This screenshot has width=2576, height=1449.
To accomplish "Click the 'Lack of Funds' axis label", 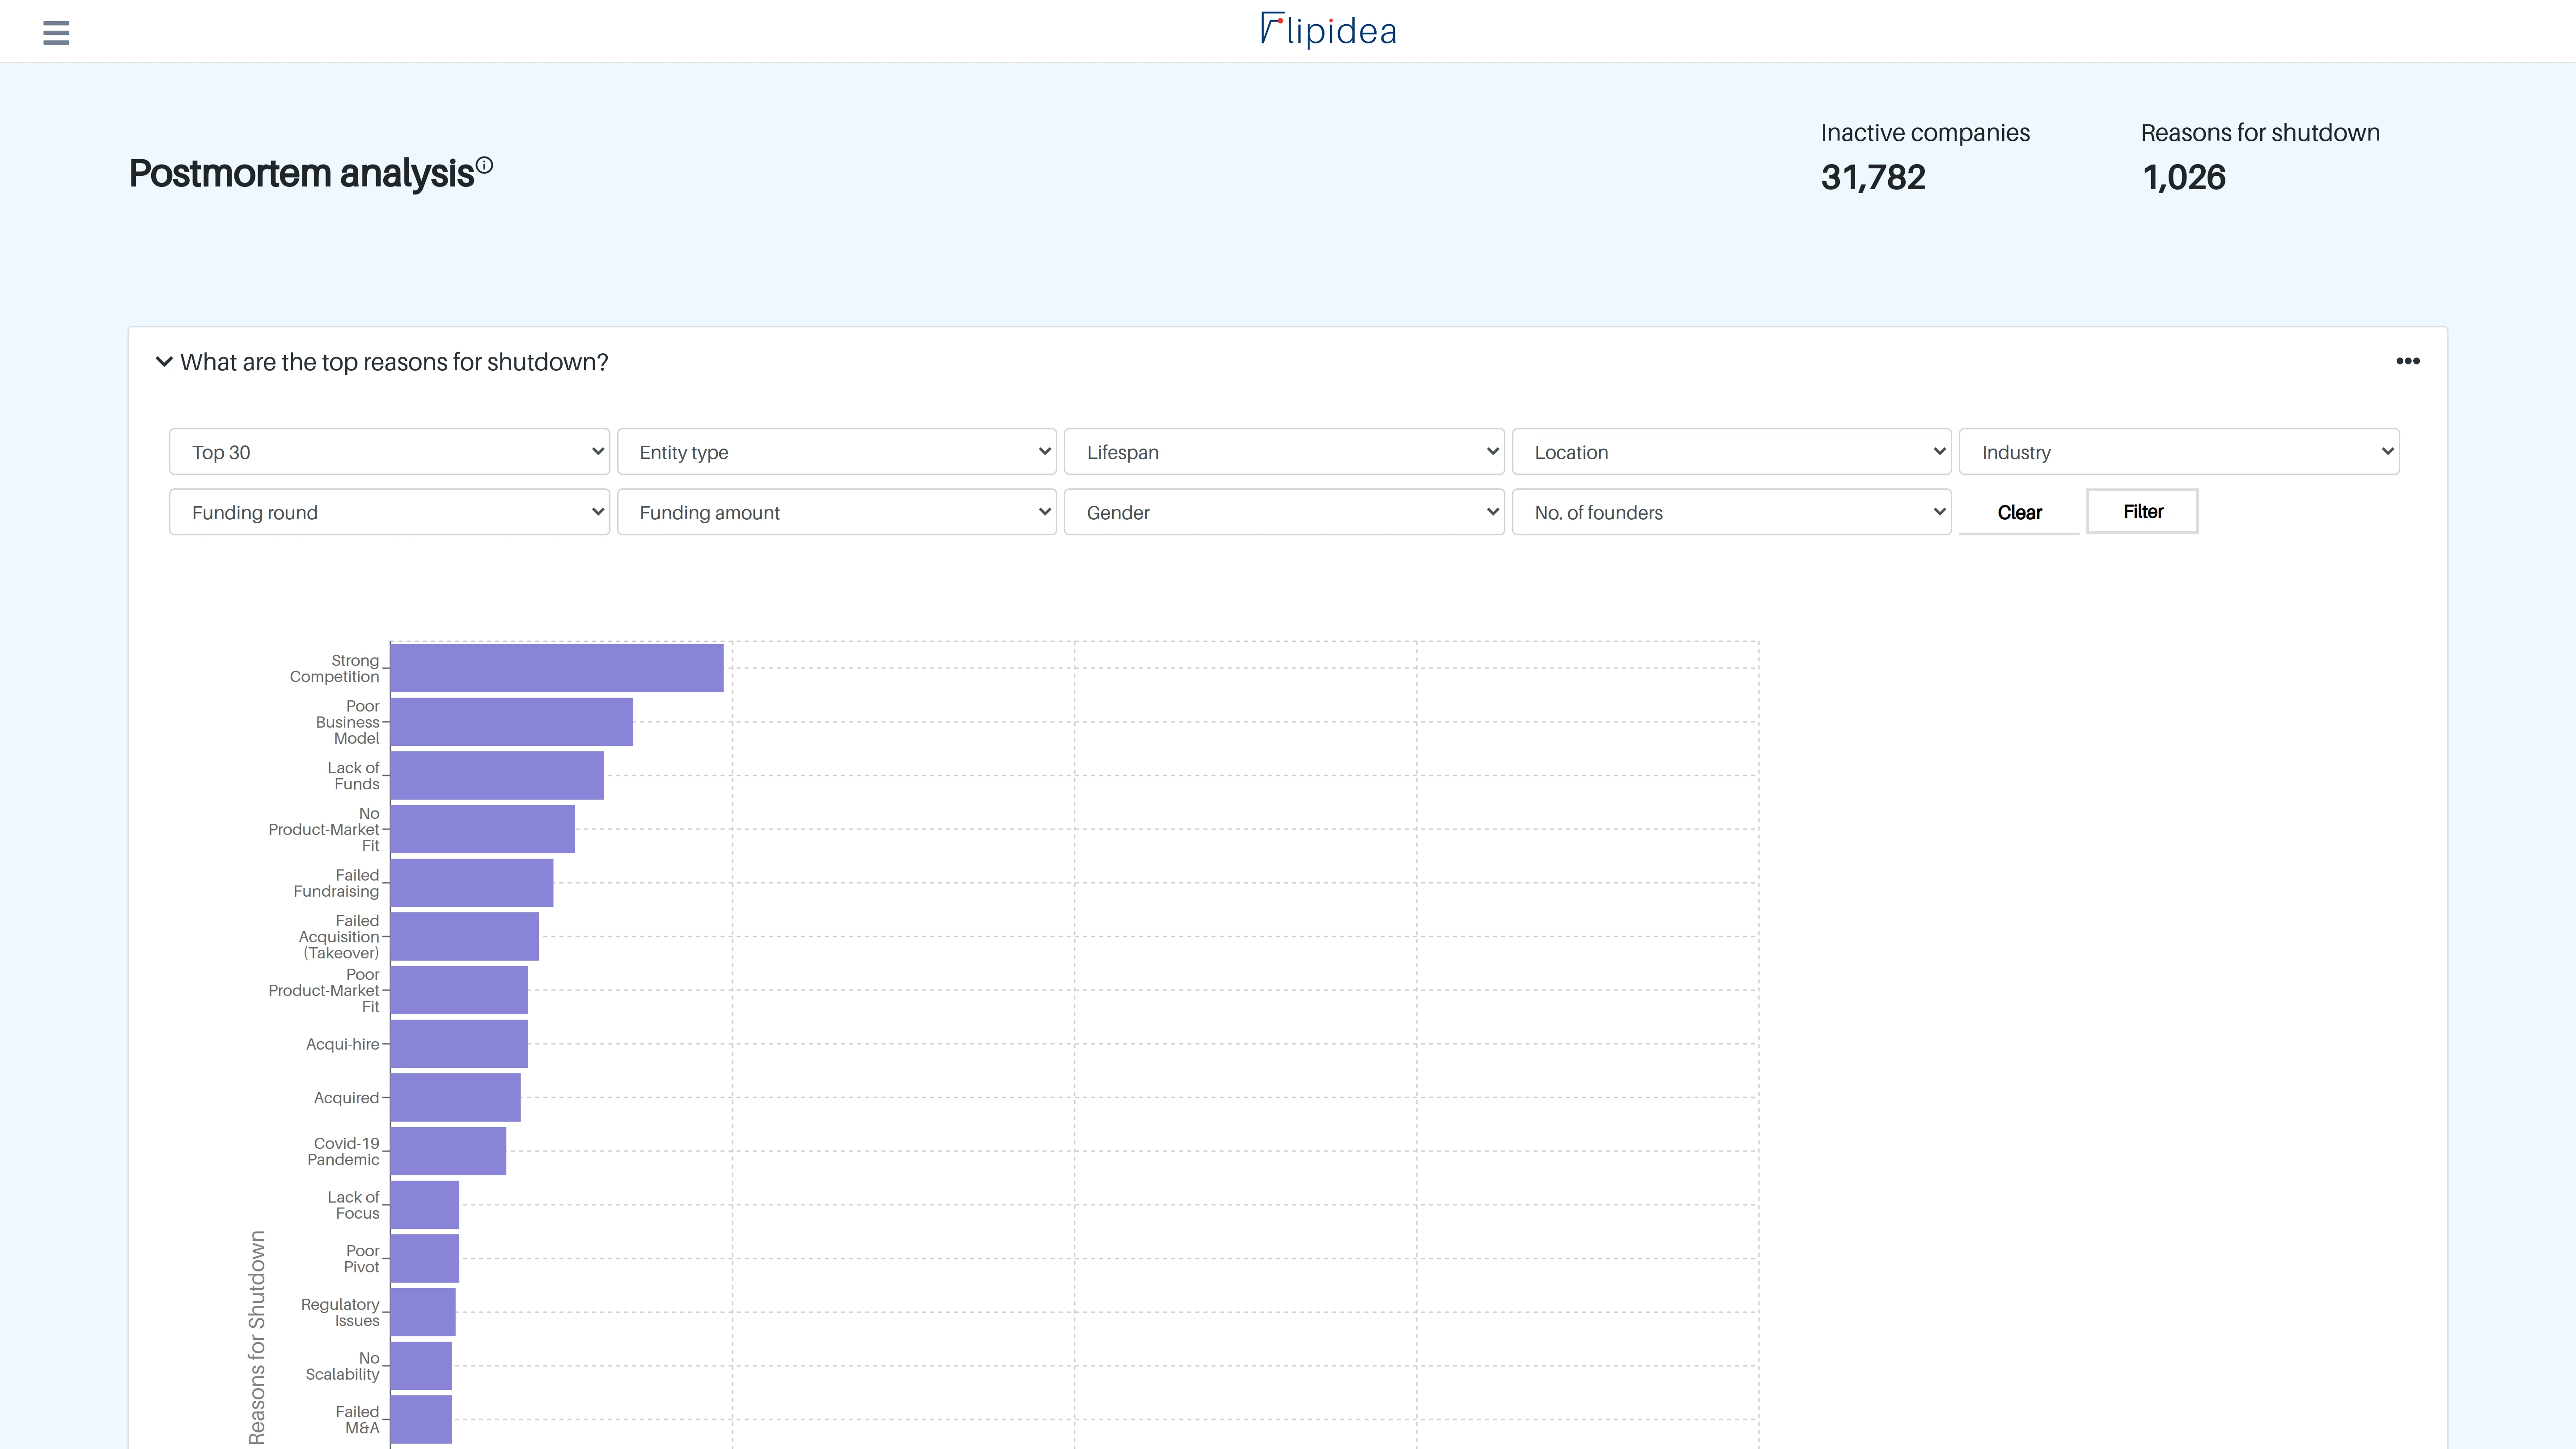I will pos(354,775).
